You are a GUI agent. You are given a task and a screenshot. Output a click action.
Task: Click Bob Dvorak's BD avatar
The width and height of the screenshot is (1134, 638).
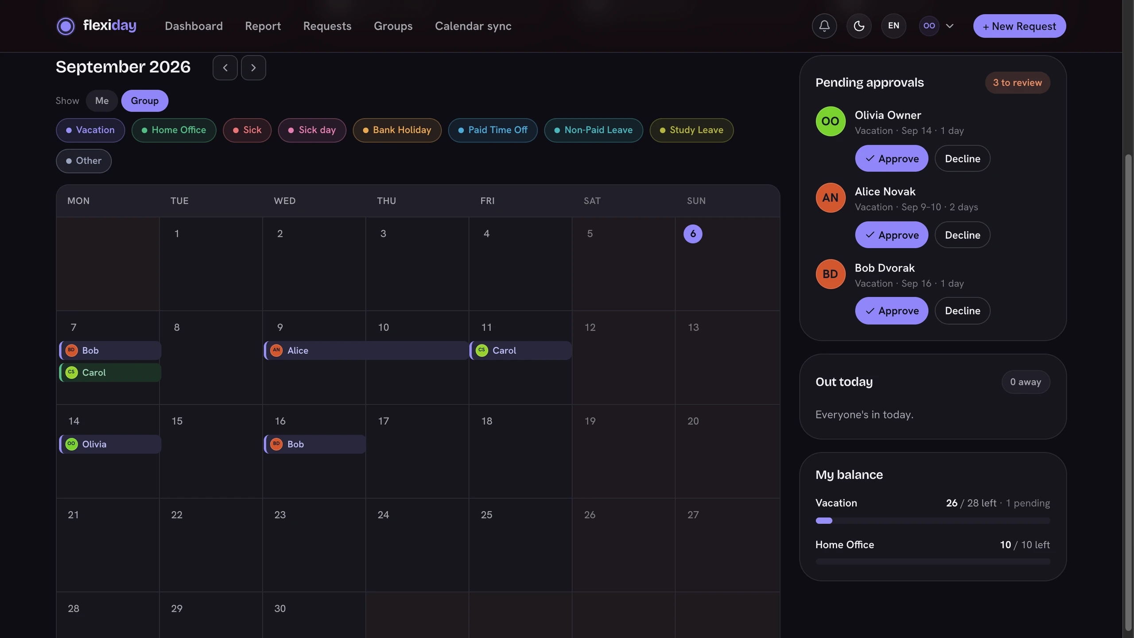(x=831, y=274)
